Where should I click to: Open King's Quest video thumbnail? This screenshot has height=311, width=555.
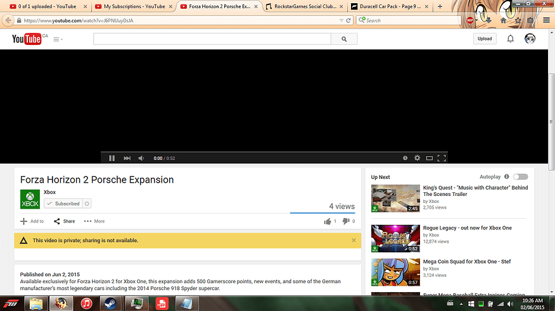coord(395,198)
